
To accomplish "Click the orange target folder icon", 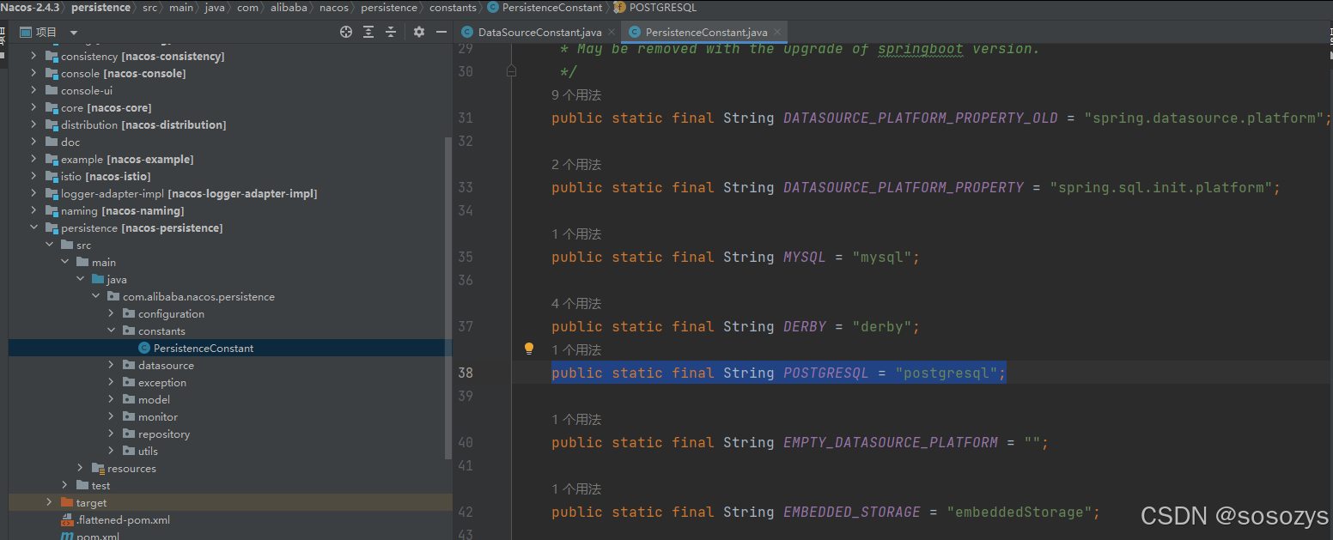I will [67, 502].
